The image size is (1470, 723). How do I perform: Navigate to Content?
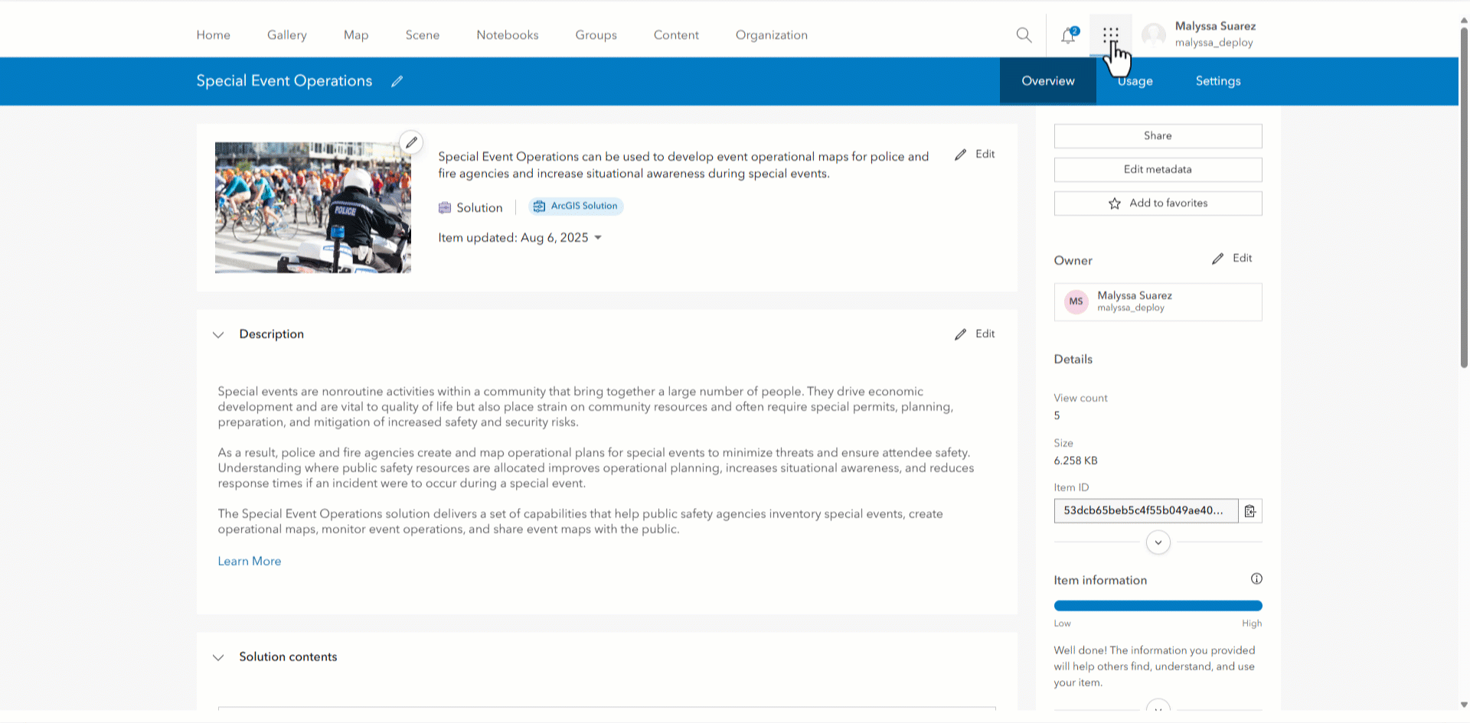[x=676, y=34]
